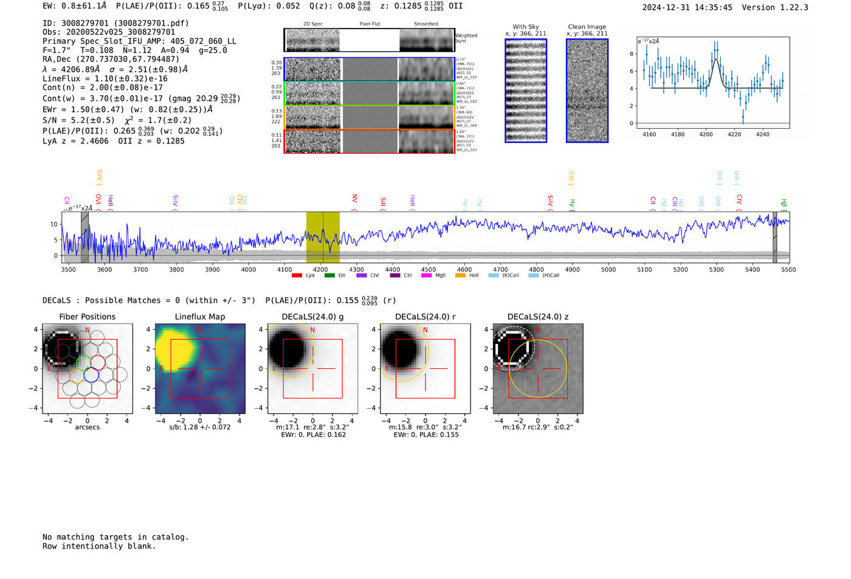Click the orange HeII legend swatch

(x=460, y=275)
